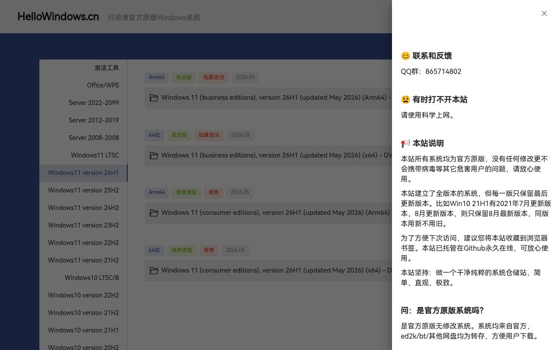Click 批量激活 tag in the first row

(x=213, y=77)
